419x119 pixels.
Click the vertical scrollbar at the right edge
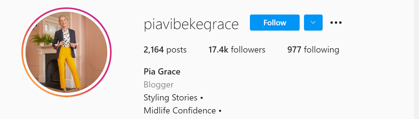(x=417, y=59)
